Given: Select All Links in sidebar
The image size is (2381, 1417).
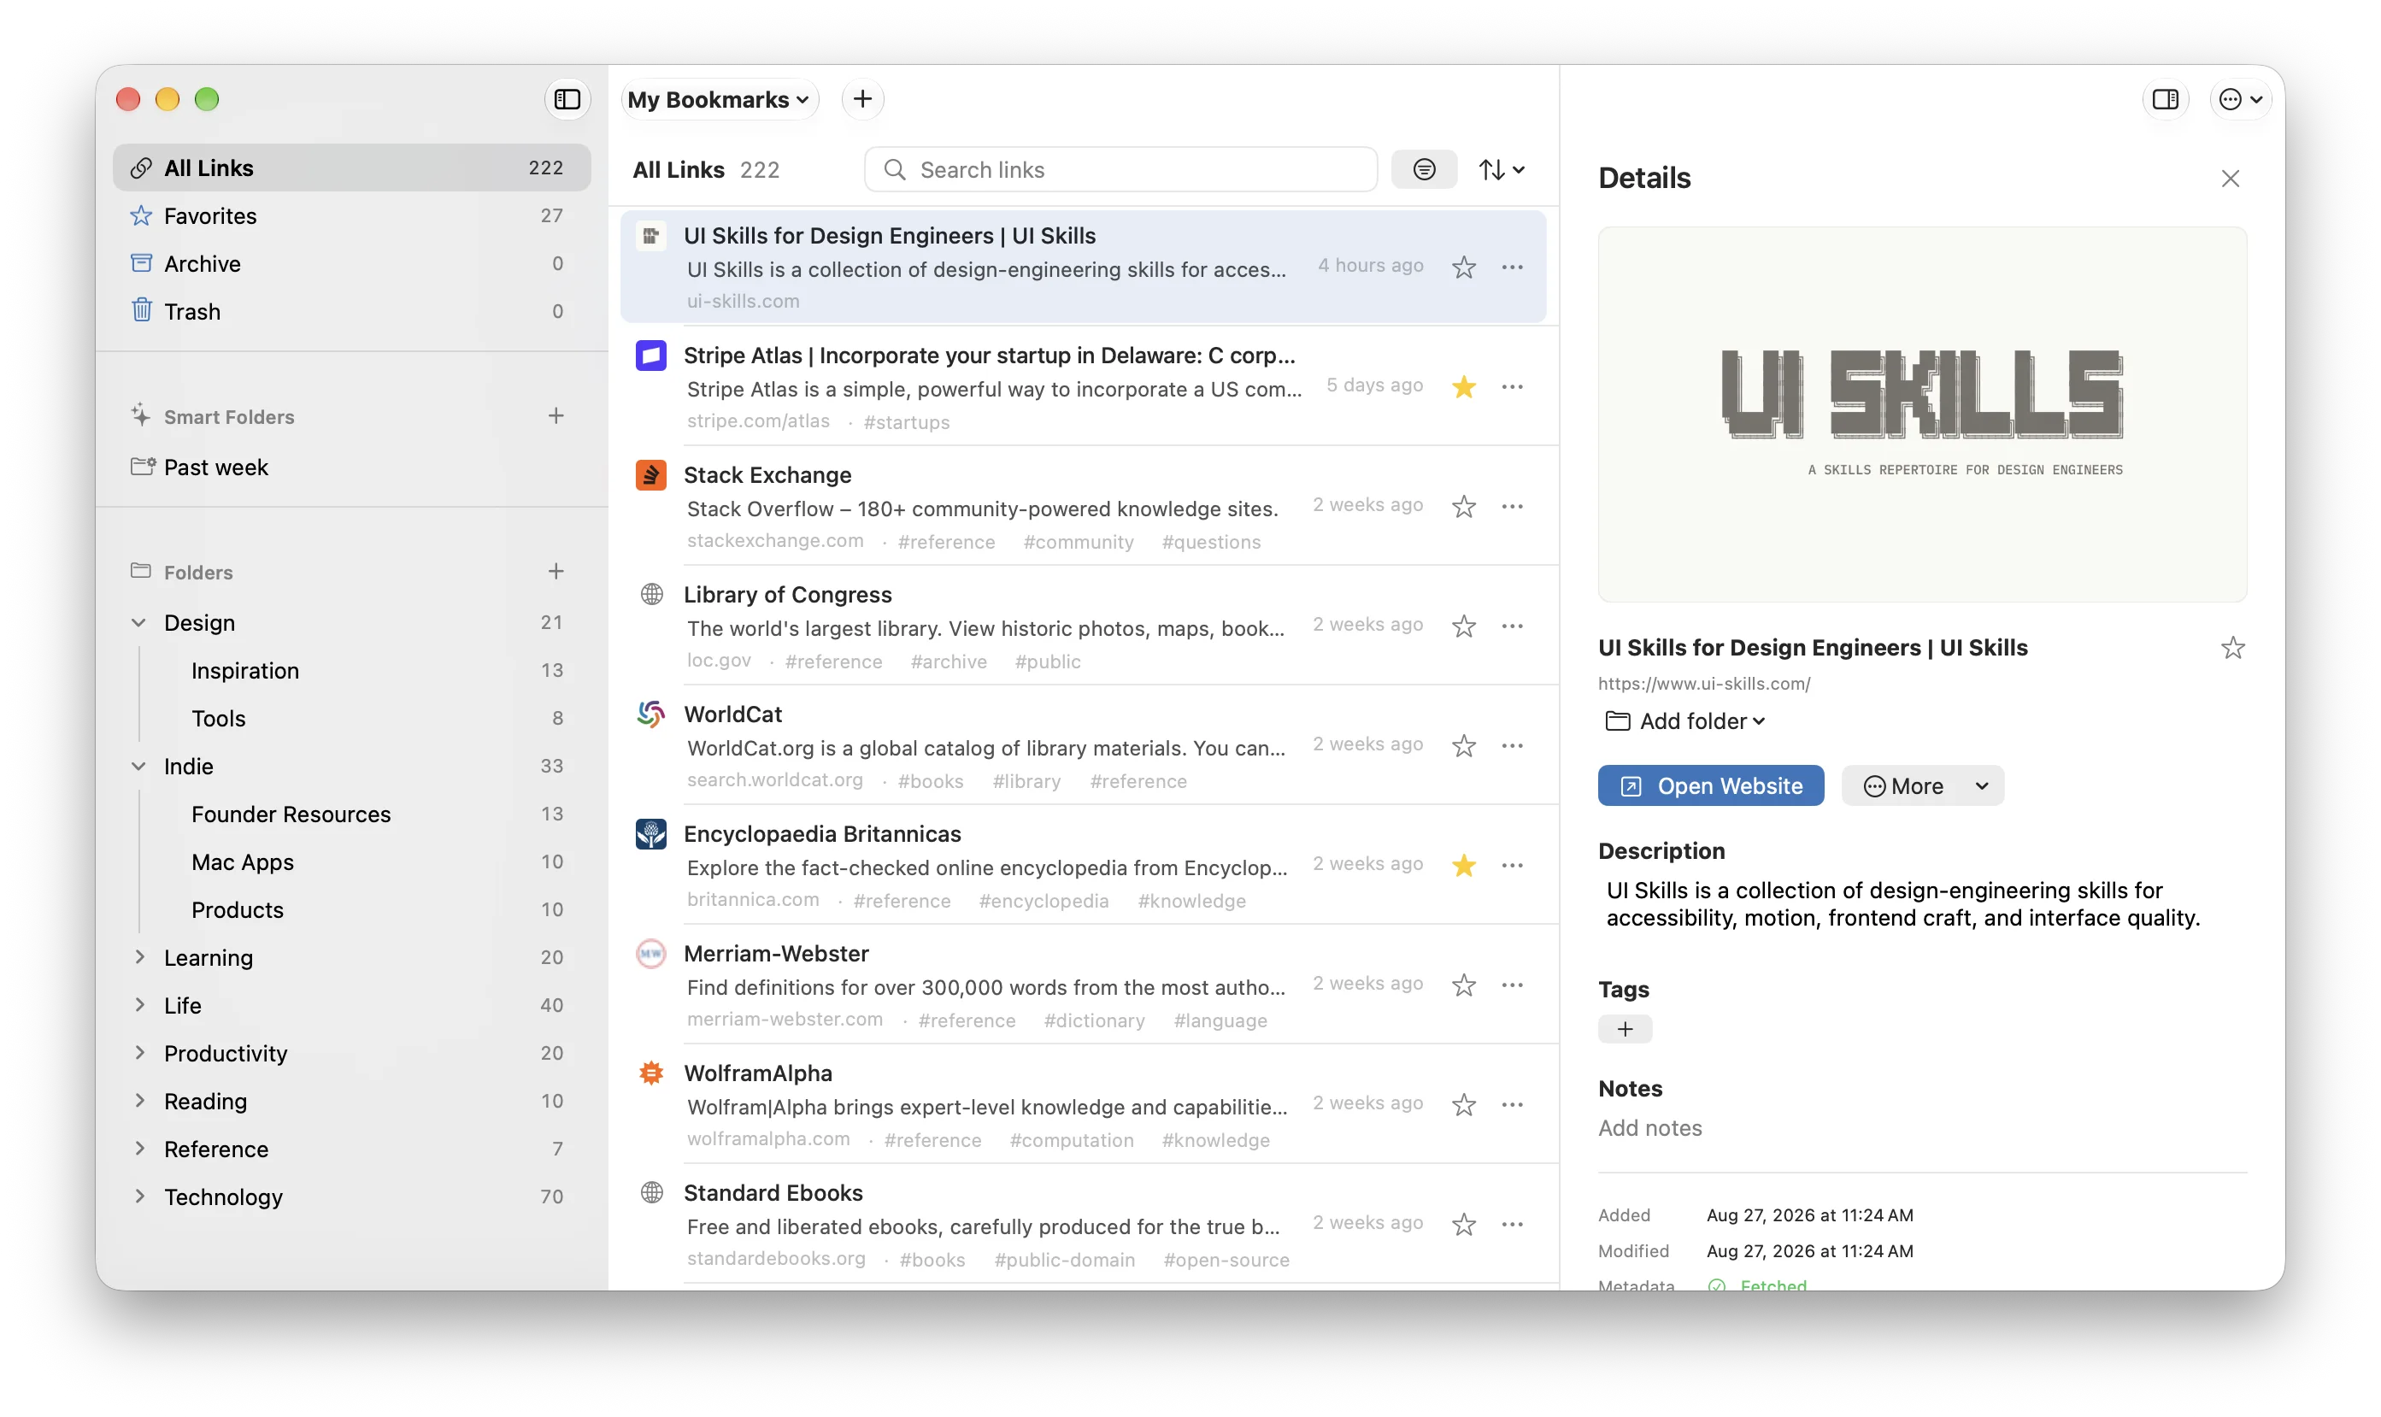Looking at the screenshot, I should point(351,168).
